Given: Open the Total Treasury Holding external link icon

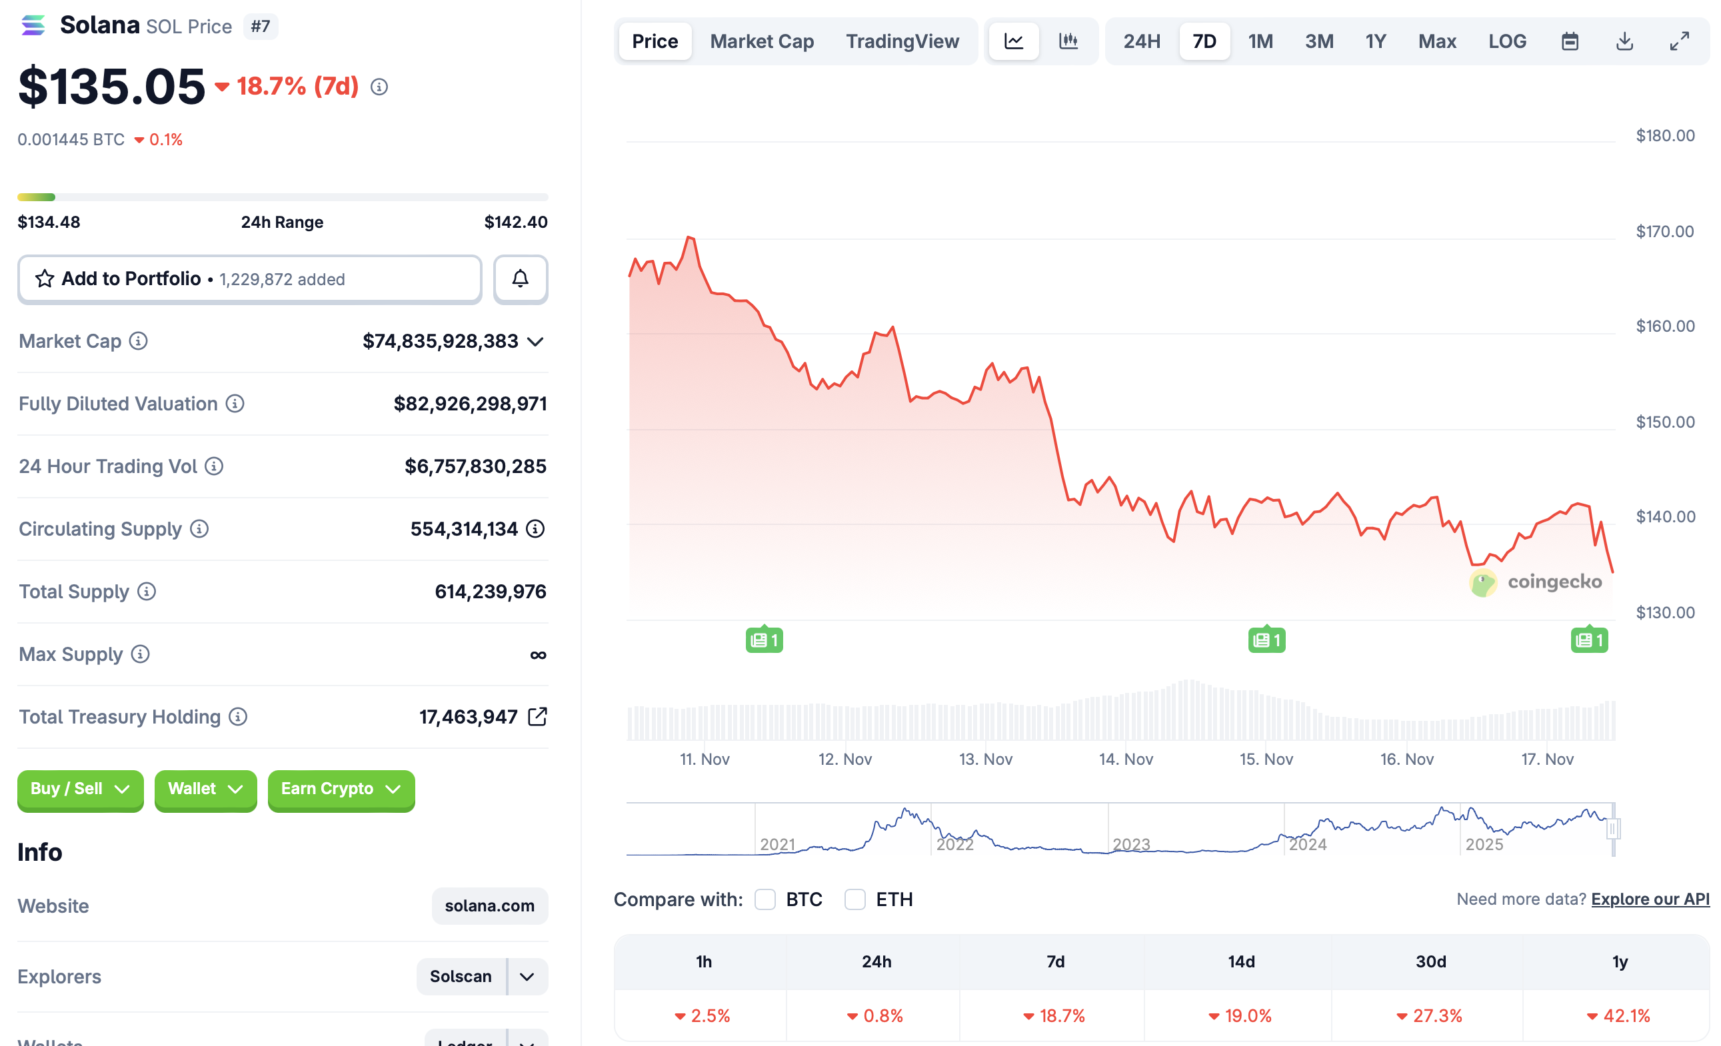Looking at the screenshot, I should point(537,716).
